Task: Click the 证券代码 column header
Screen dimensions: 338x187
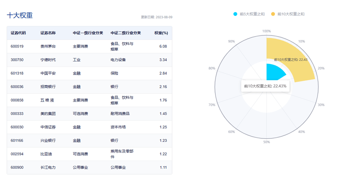Action: point(18,33)
